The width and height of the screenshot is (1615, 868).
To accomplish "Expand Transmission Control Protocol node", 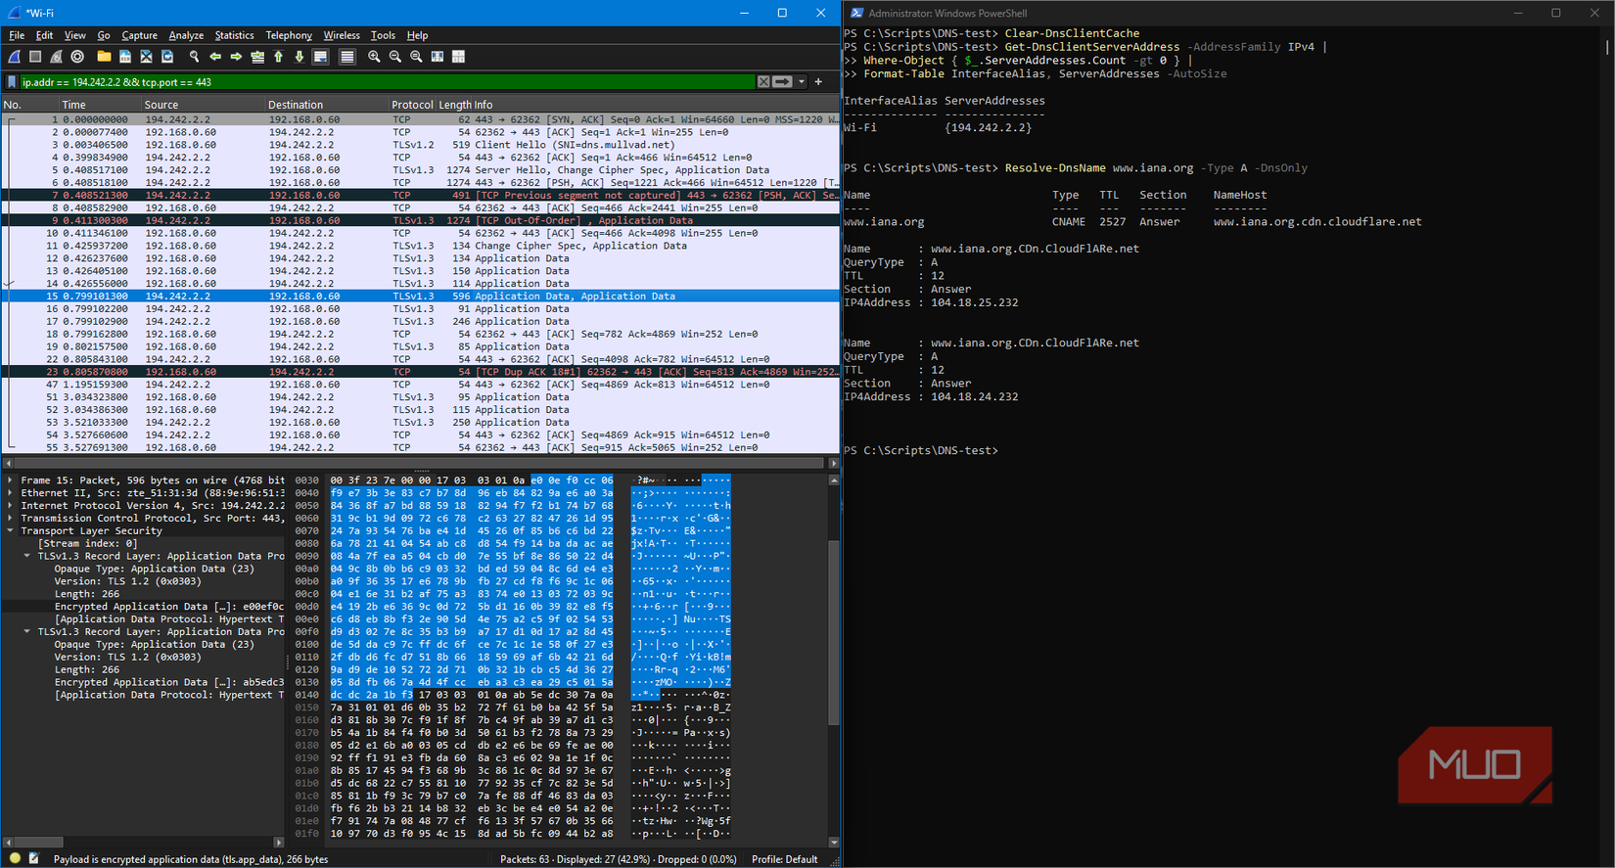I will (11, 519).
